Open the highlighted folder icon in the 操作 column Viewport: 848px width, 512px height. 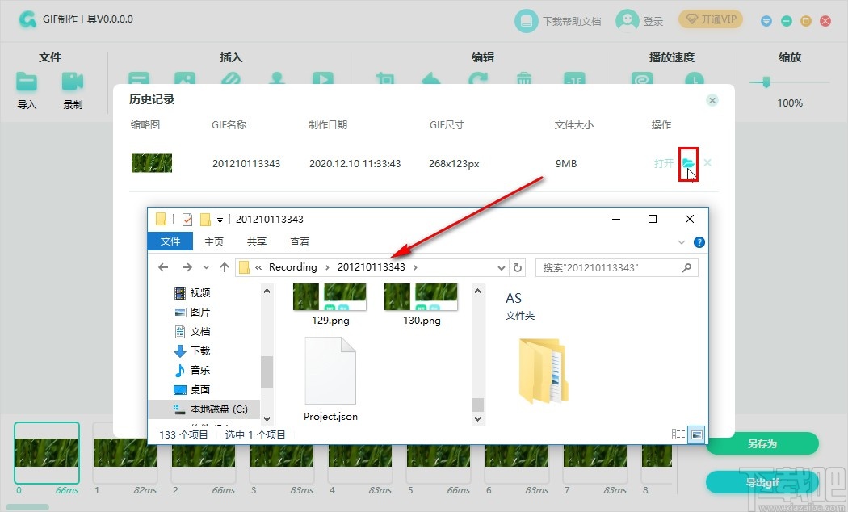(688, 163)
